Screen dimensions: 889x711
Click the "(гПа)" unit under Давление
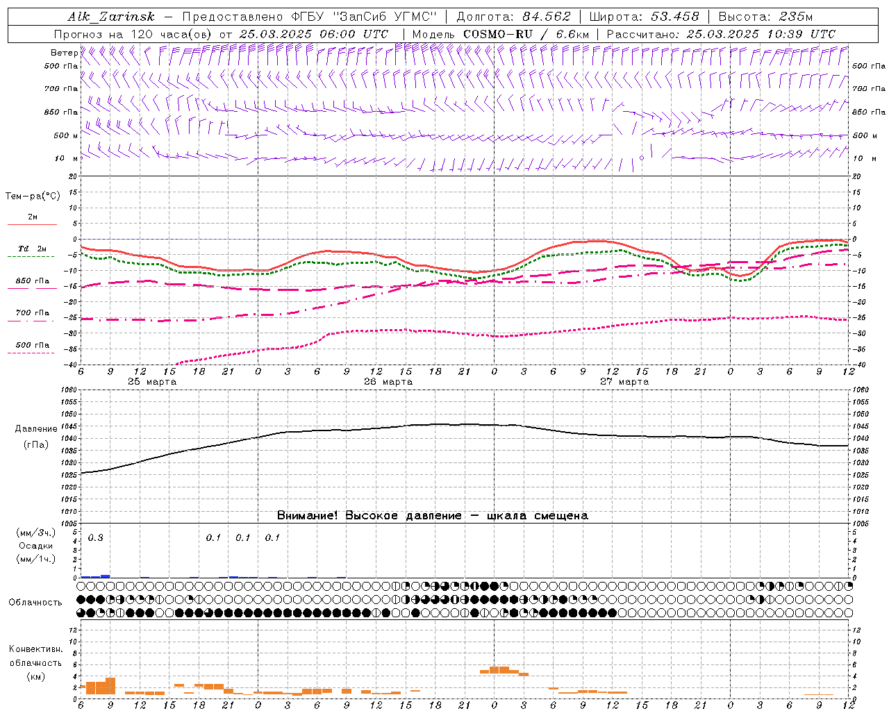pos(36,445)
